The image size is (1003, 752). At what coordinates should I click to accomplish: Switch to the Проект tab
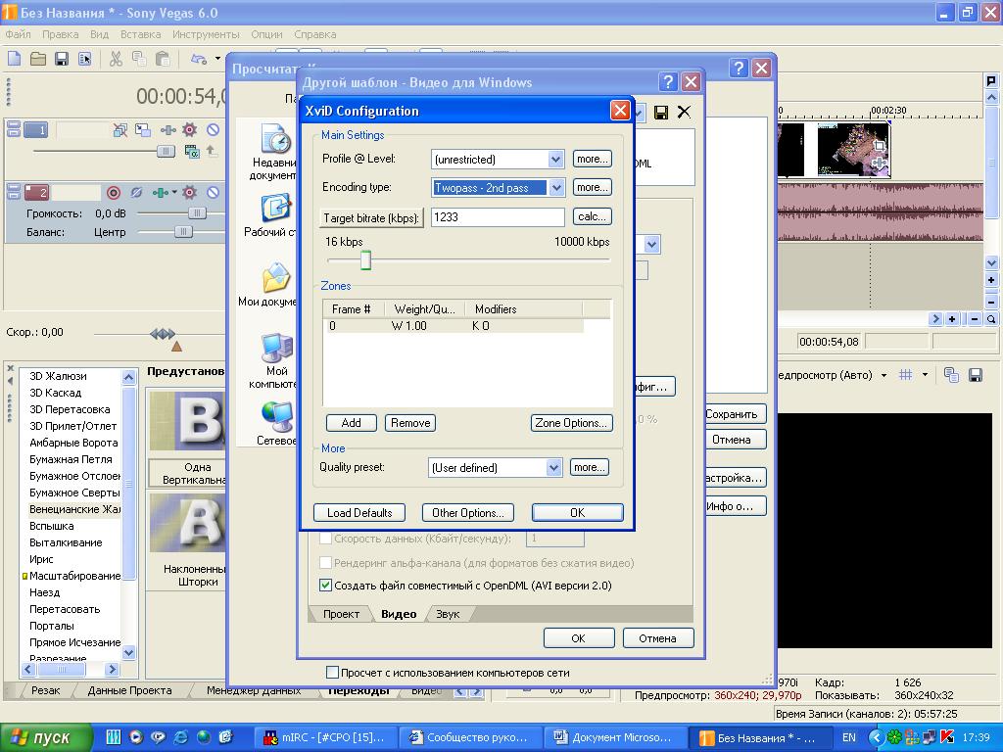pos(341,614)
